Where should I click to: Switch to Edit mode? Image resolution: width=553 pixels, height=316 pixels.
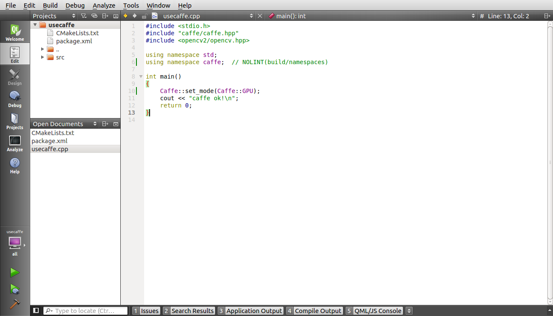coord(15,55)
